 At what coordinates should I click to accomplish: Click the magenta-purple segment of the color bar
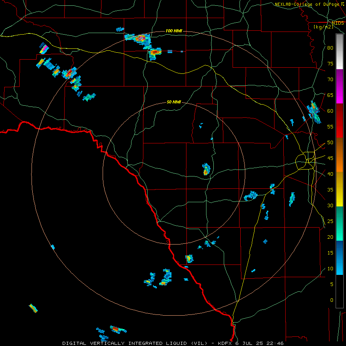click(x=339, y=86)
